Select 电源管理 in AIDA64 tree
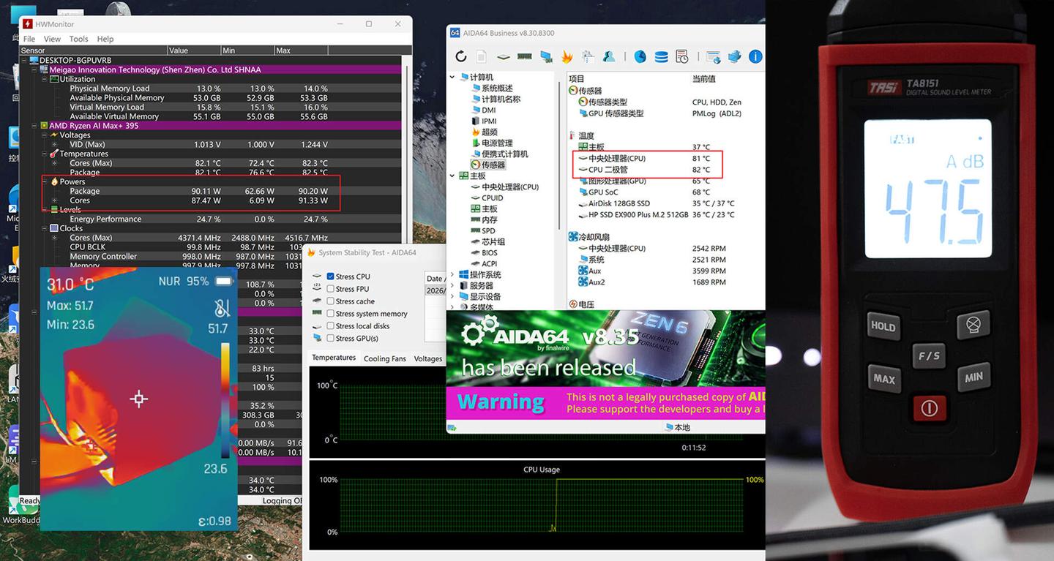 [x=492, y=143]
